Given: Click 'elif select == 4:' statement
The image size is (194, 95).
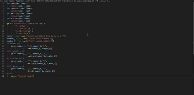Looking at the screenshot, I should point(16,66).
